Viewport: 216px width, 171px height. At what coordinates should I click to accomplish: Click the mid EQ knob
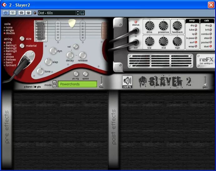click(x=163, y=41)
